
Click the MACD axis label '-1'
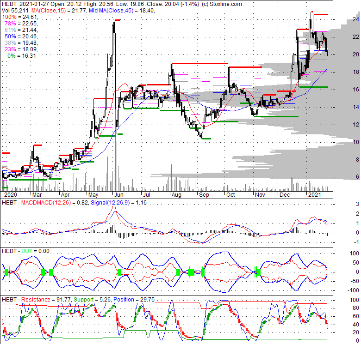(x=356, y=242)
